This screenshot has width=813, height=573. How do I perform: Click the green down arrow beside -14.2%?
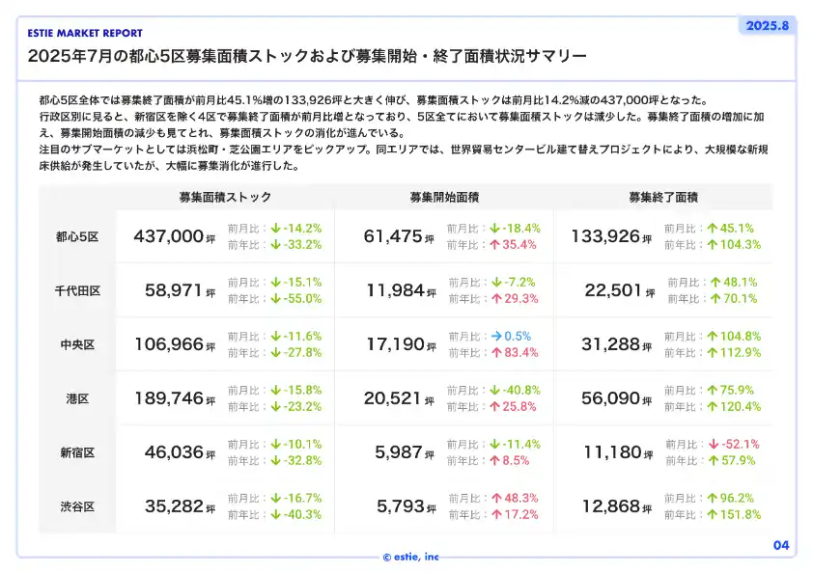click(x=275, y=229)
